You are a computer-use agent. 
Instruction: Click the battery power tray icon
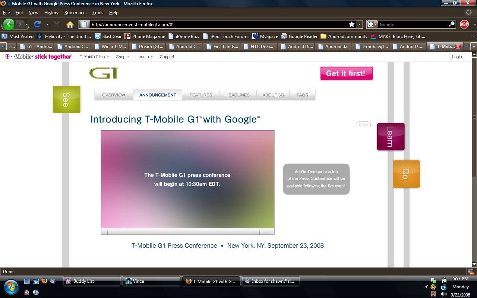click(443, 280)
